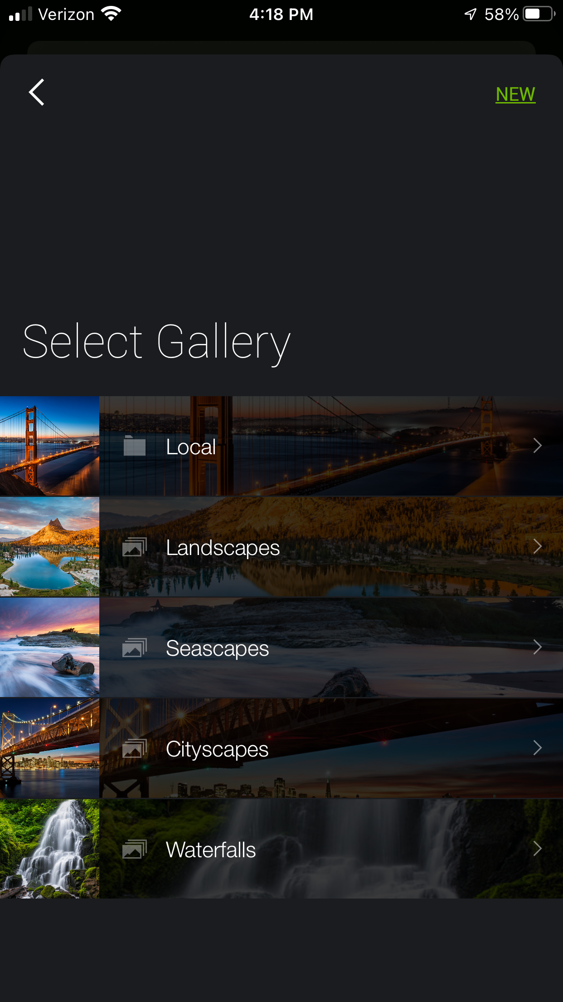The image size is (563, 1002).
Task: Click the Waterfalls gallery stack icon
Action: pos(135,849)
